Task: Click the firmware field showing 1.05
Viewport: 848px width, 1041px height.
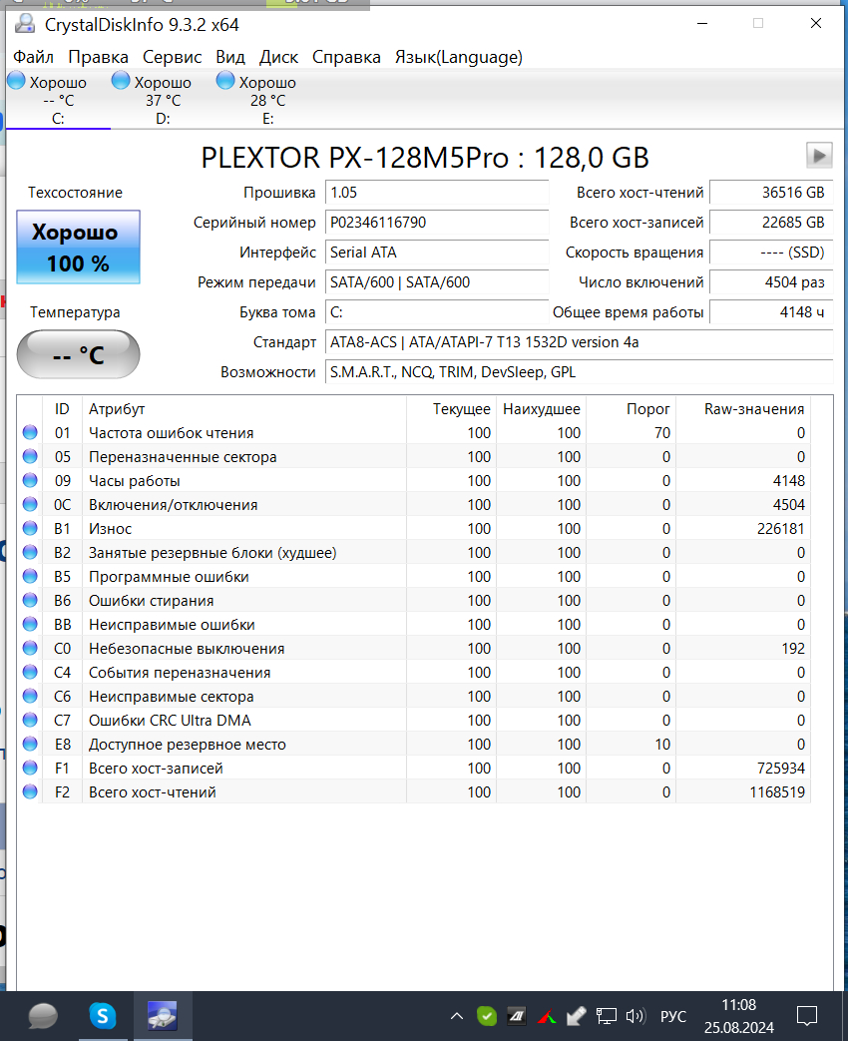Action: (x=437, y=193)
